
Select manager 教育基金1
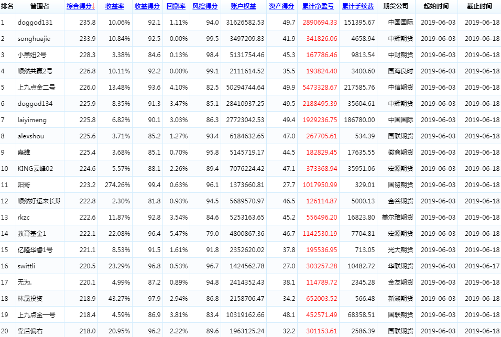point(32,234)
